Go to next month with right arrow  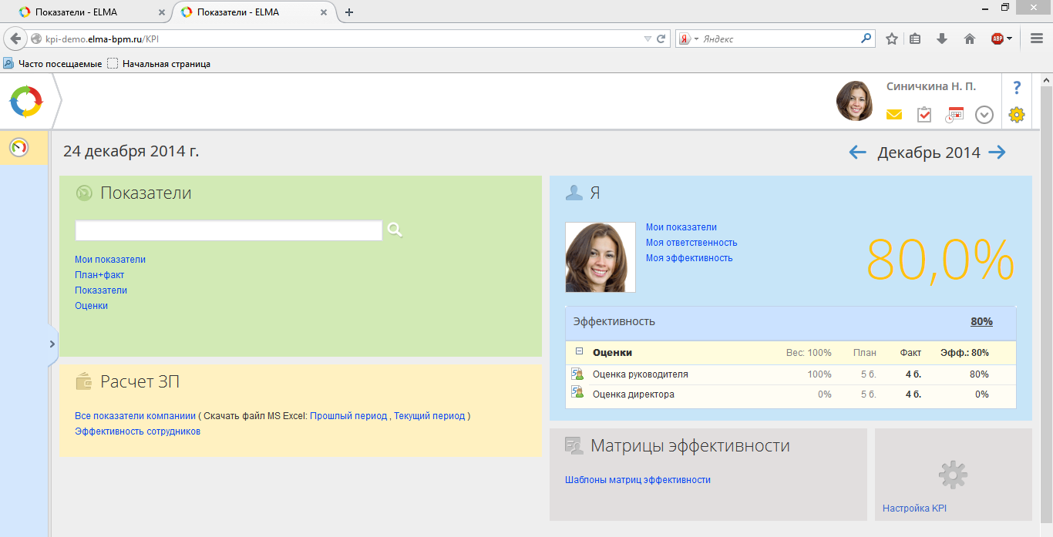coord(997,152)
